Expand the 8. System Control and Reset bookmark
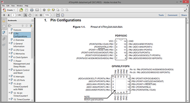This screenshot has height=103, width=190. (x=9, y=70)
